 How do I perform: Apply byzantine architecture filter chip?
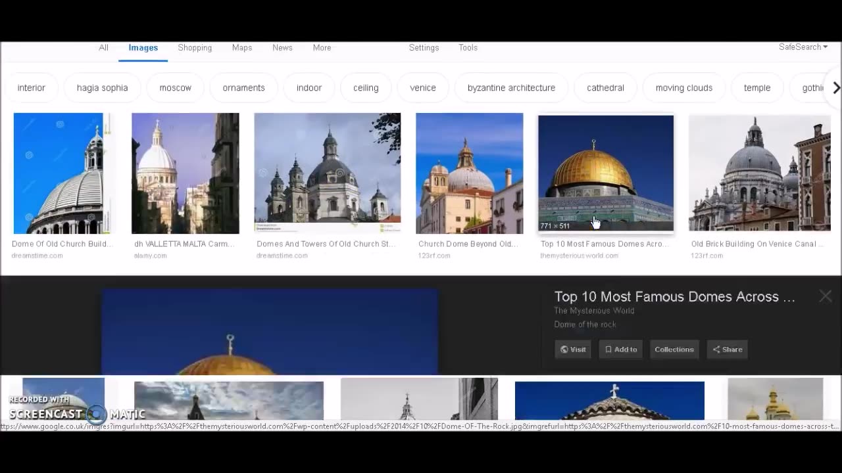[x=511, y=88]
